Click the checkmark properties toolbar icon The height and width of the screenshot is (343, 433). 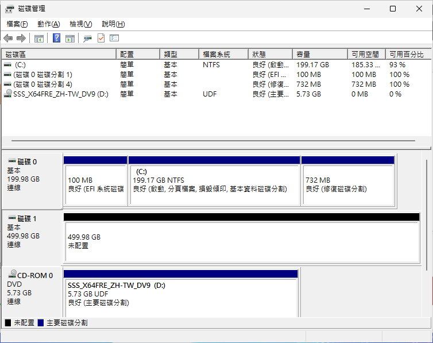pos(101,38)
